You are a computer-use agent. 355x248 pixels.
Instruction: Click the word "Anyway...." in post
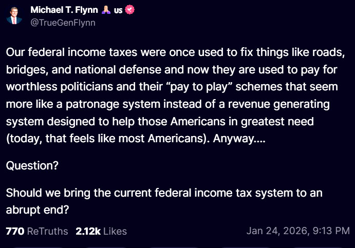[x=239, y=139]
